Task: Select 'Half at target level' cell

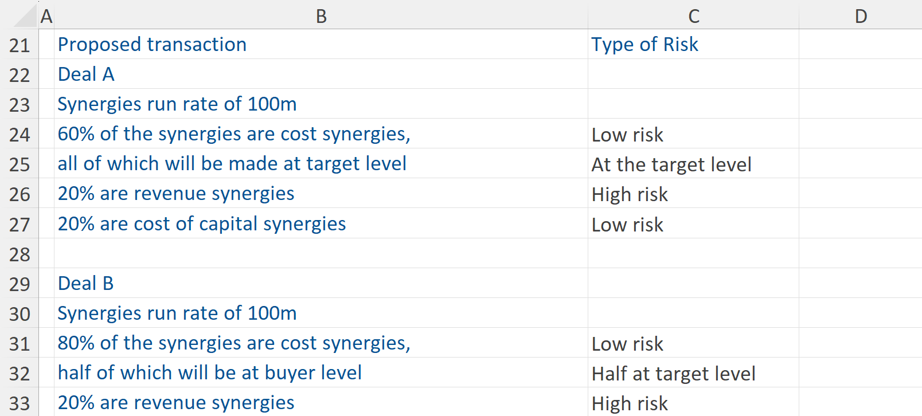Action: pos(673,374)
